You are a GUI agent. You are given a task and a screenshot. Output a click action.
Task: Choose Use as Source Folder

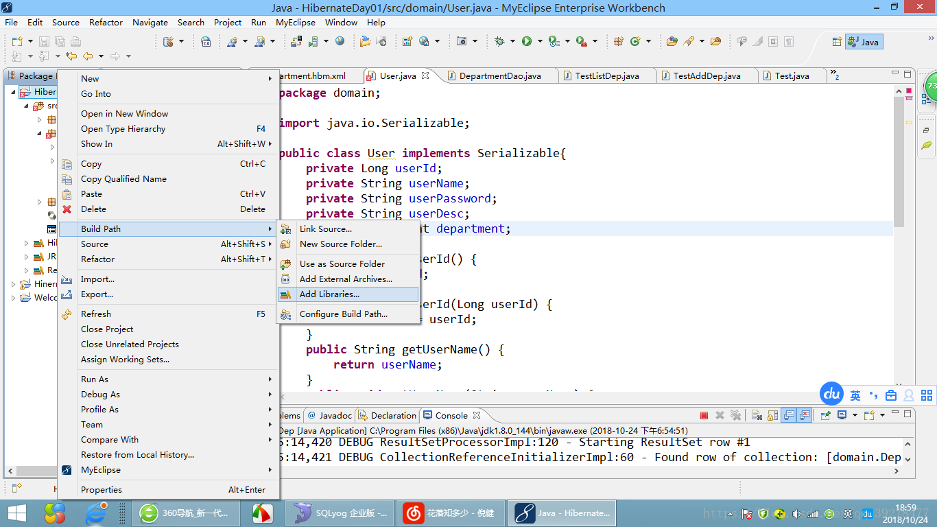[348, 264]
